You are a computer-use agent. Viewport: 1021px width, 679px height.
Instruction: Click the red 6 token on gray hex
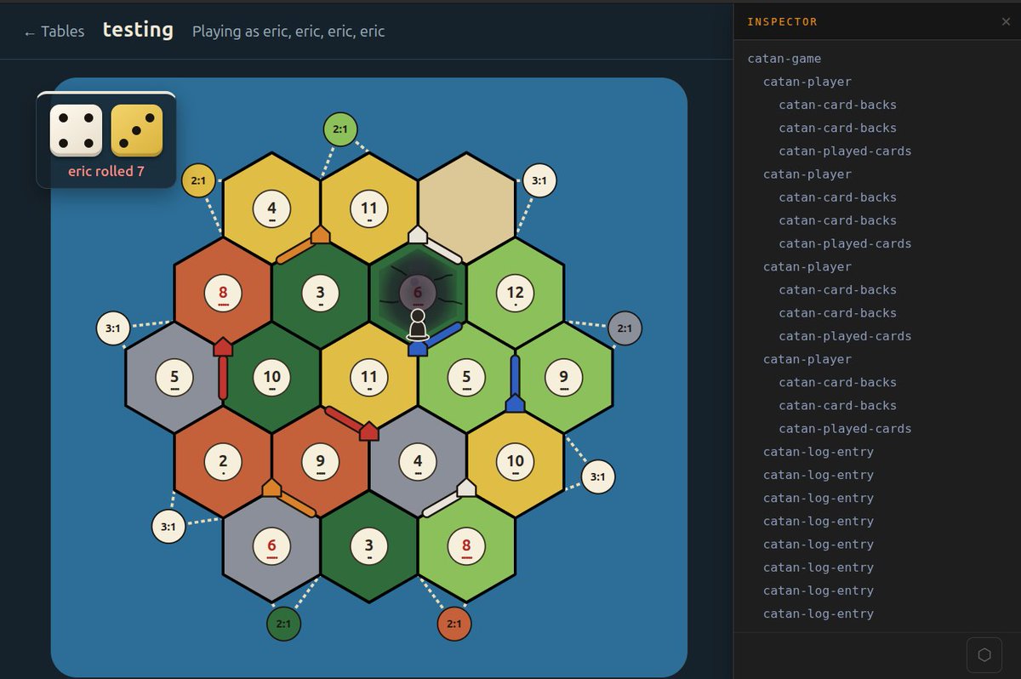(x=271, y=545)
